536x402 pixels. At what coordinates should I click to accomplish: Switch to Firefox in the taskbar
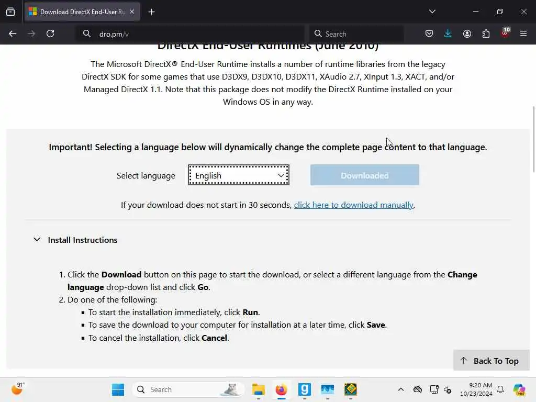281,389
